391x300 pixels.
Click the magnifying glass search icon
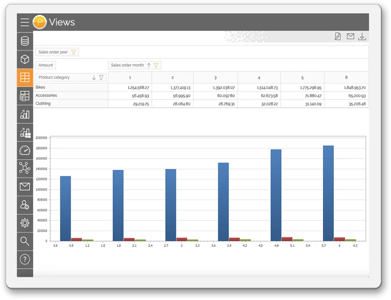pyautogui.click(x=25, y=241)
